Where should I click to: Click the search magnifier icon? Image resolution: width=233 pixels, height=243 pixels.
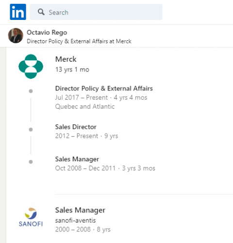pos(41,12)
